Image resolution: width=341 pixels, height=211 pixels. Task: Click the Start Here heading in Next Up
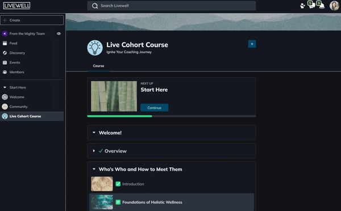154,90
